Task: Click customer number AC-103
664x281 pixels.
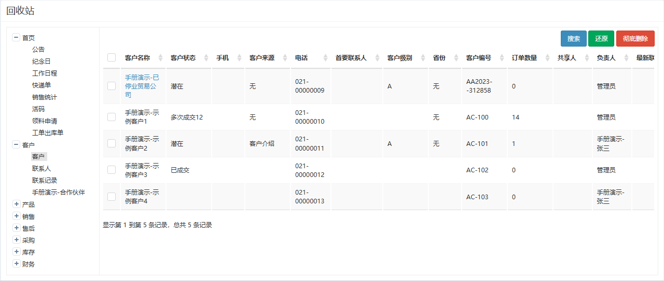Action: click(x=477, y=197)
